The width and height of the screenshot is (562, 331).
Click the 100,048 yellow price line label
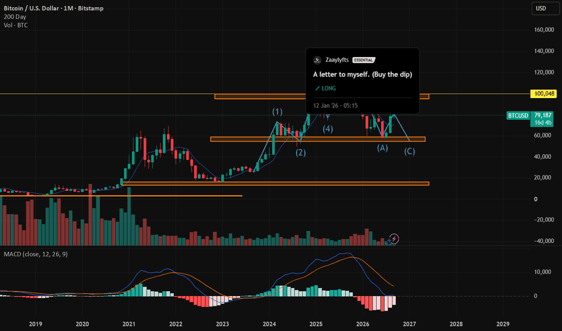(x=544, y=94)
